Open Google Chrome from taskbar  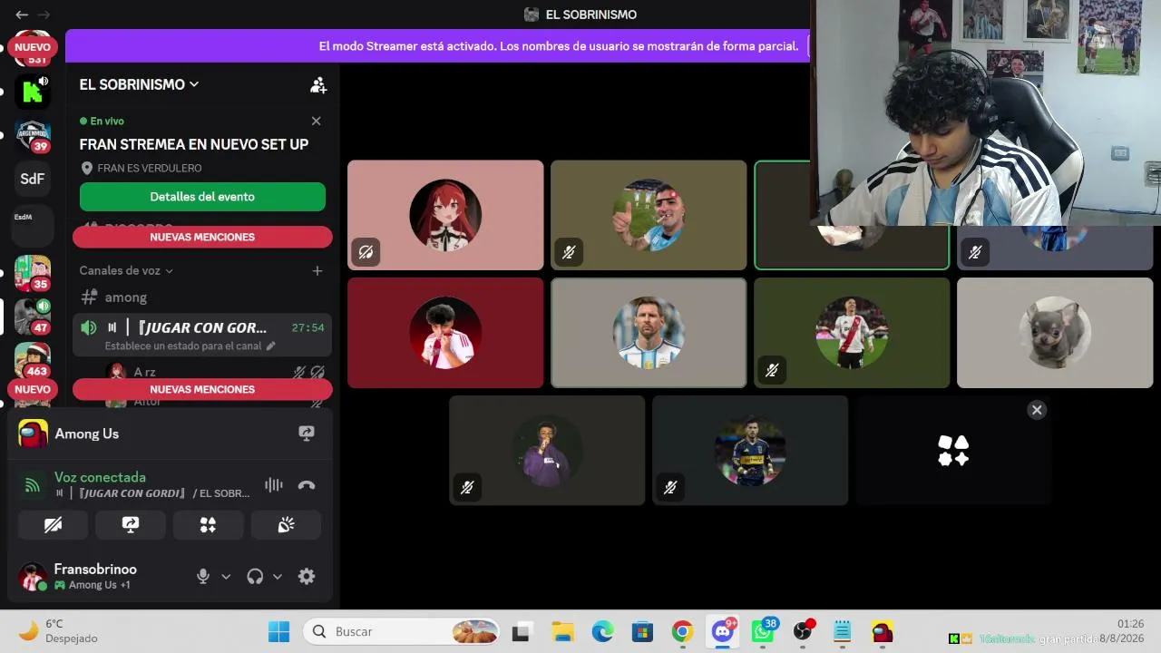(682, 631)
